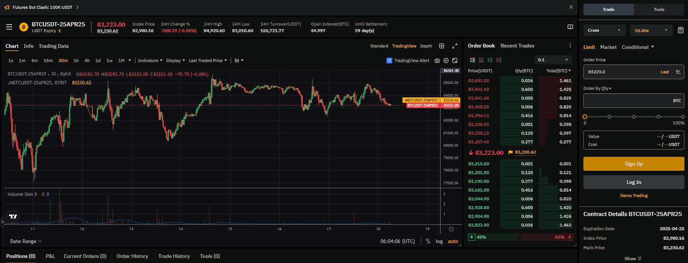
Task: Open the Indicators dropdown
Action: 150,60
